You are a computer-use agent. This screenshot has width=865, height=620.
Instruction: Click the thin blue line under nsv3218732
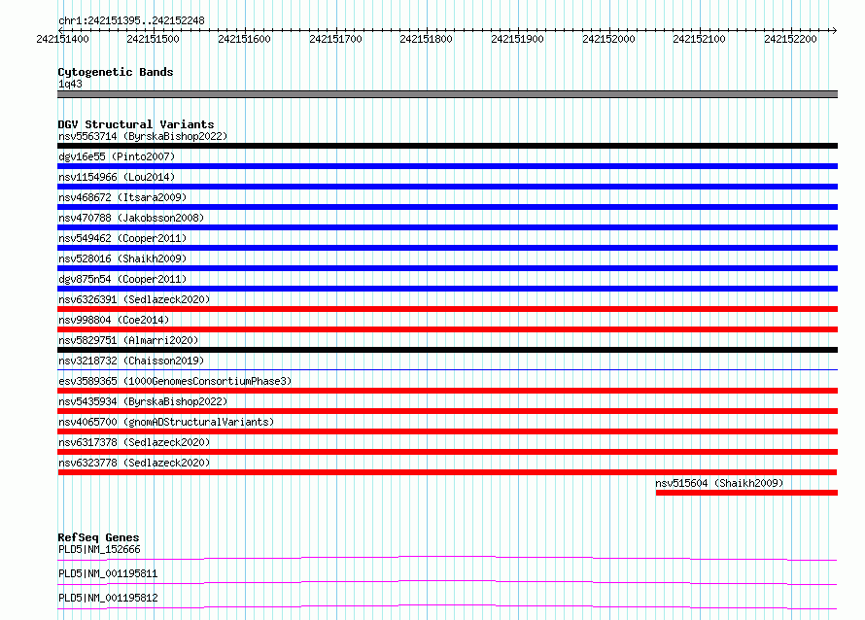(x=447, y=369)
